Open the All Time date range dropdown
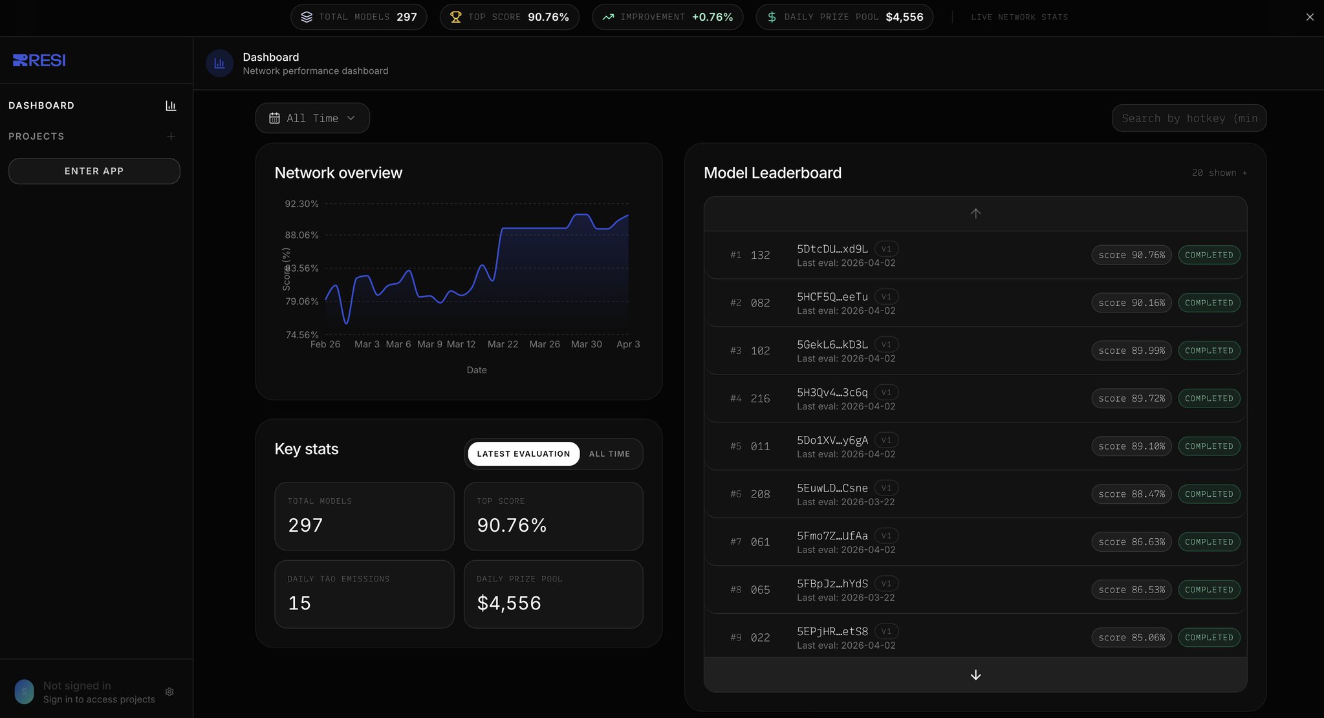The width and height of the screenshot is (1324, 718). pyautogui.click(x=312, y=118)
